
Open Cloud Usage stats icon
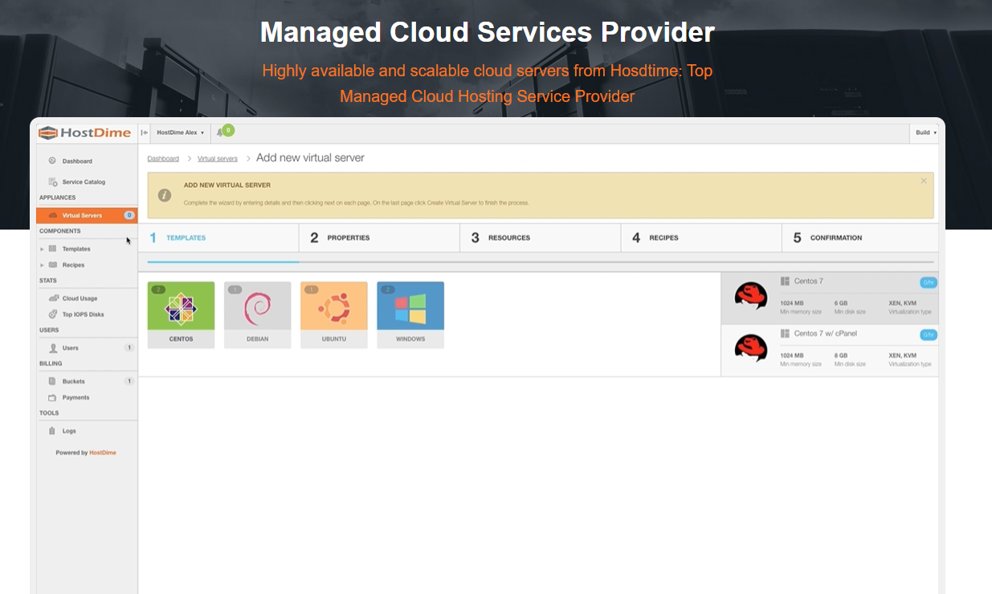point(52,299)
